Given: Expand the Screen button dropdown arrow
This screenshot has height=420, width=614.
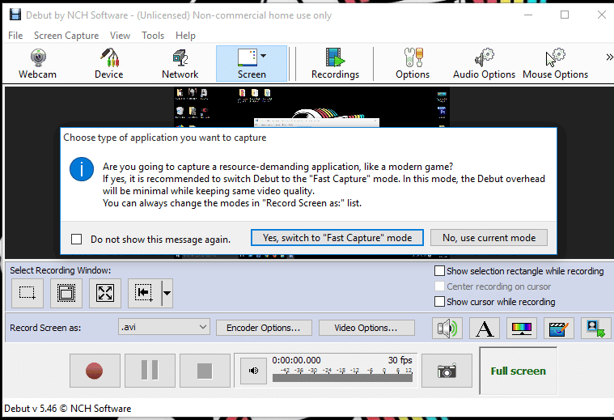Looking at the screenshot, I should [264, 57].
